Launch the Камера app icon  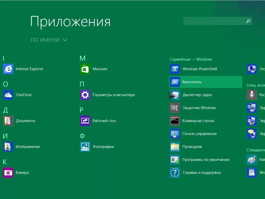tap(8, 172)
